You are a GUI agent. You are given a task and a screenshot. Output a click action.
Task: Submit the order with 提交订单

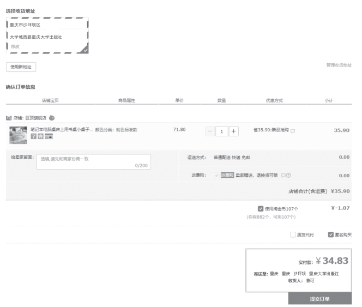click(x=319, y=299)
